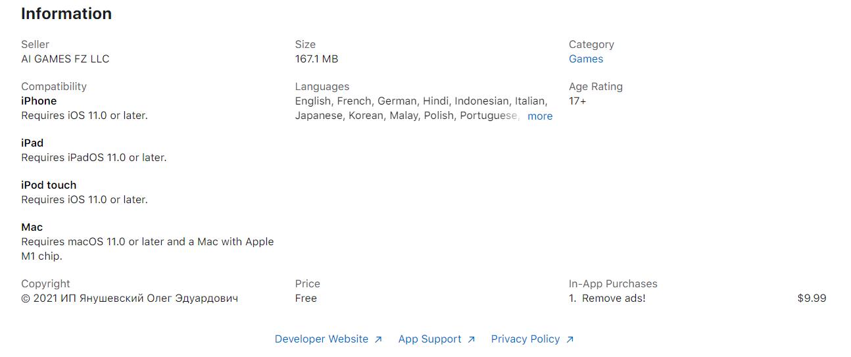This screenshot has width=851, height=357.
Task: Click the Price label
Action: click(308, 283)
